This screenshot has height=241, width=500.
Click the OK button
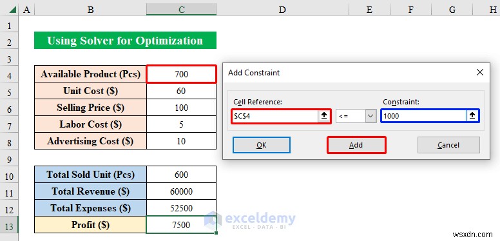(262, 146)
